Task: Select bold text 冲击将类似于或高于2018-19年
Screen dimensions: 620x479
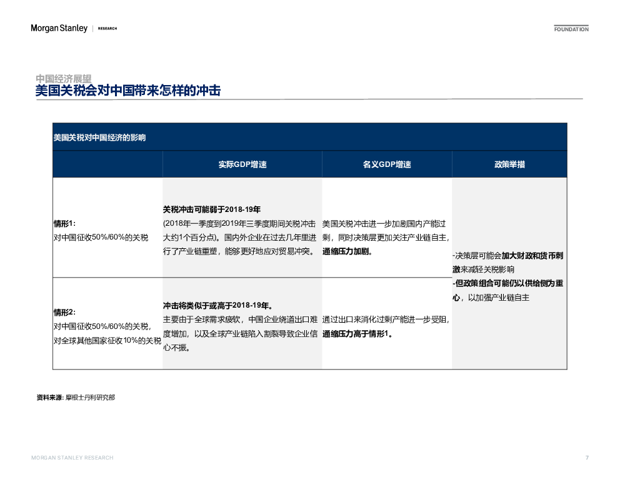Action: click(x=217, y=306)
